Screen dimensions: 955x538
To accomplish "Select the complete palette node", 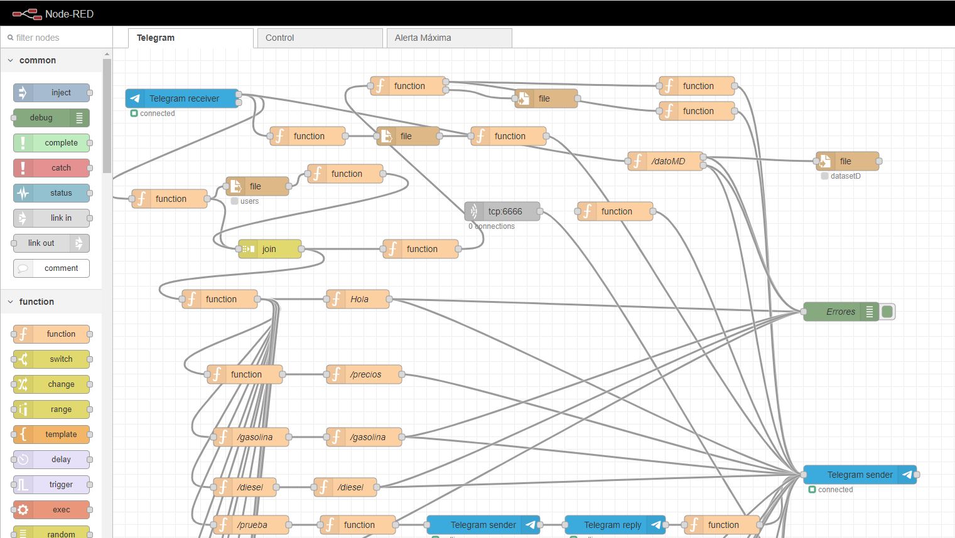I will tap(51, 143).
